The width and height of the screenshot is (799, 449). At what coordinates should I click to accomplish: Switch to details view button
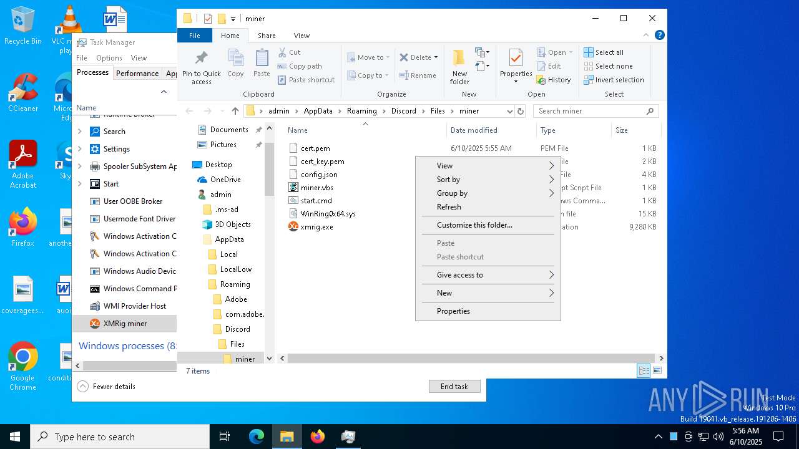(644, 371)
